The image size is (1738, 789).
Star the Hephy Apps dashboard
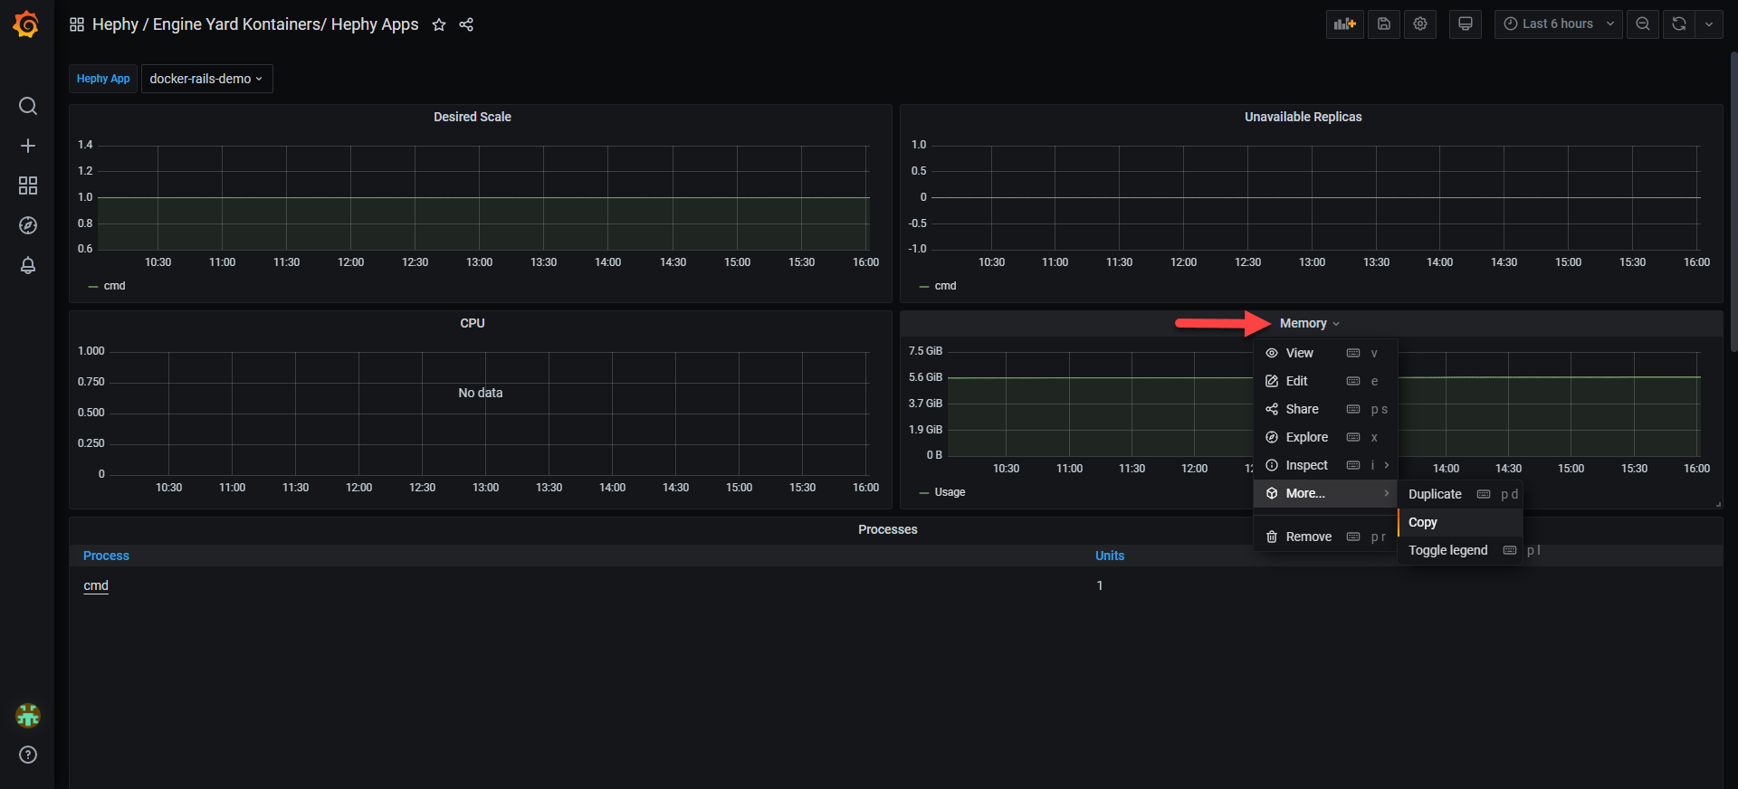pos(439,24)
